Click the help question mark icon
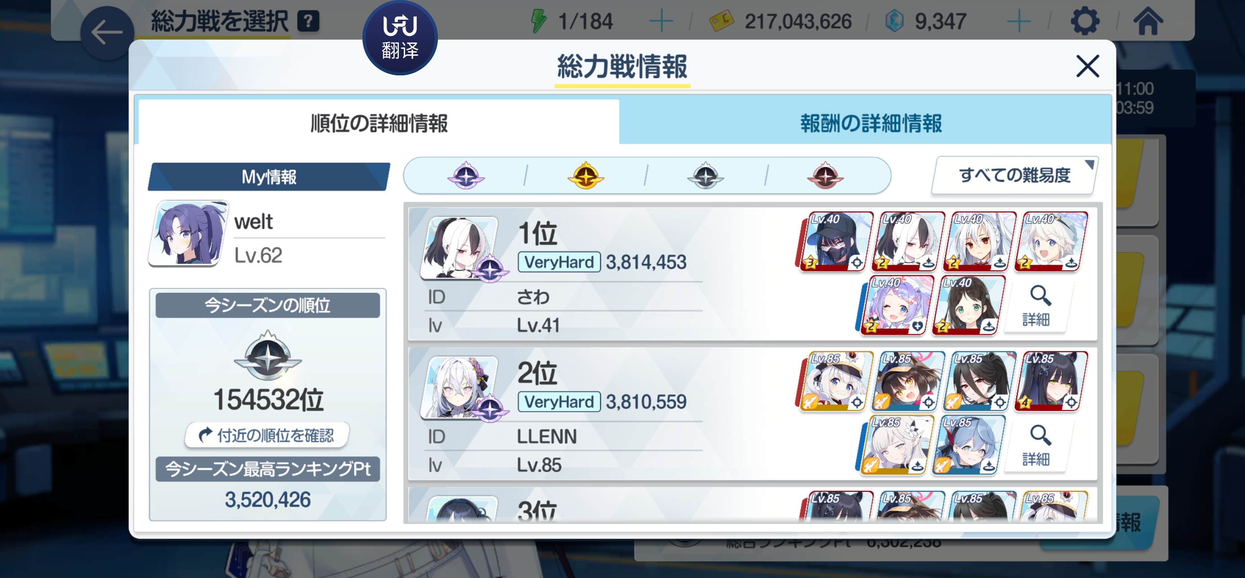 click(308, 21)
